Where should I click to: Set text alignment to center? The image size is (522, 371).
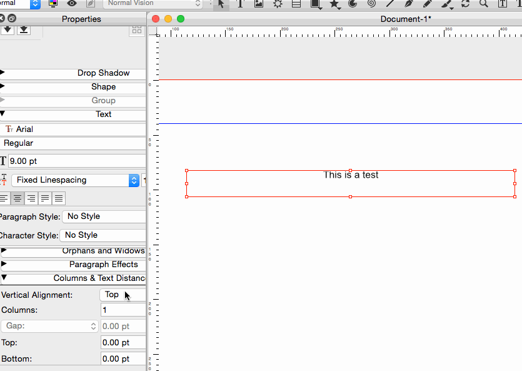[x=18, y=199]
